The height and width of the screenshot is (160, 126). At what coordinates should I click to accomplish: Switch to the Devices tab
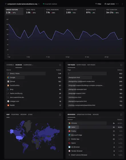coord(96,115)
